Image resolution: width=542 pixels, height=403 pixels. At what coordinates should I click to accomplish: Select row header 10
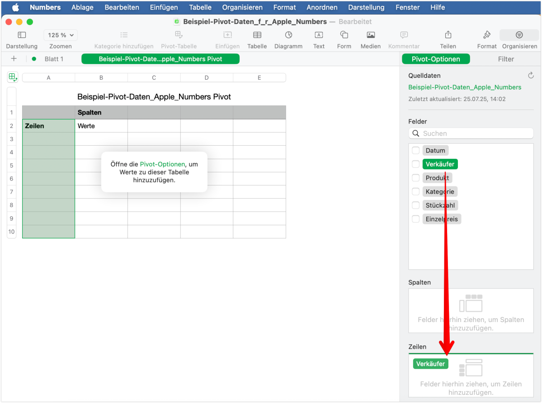pyautogui.click(x=11, y=232)
